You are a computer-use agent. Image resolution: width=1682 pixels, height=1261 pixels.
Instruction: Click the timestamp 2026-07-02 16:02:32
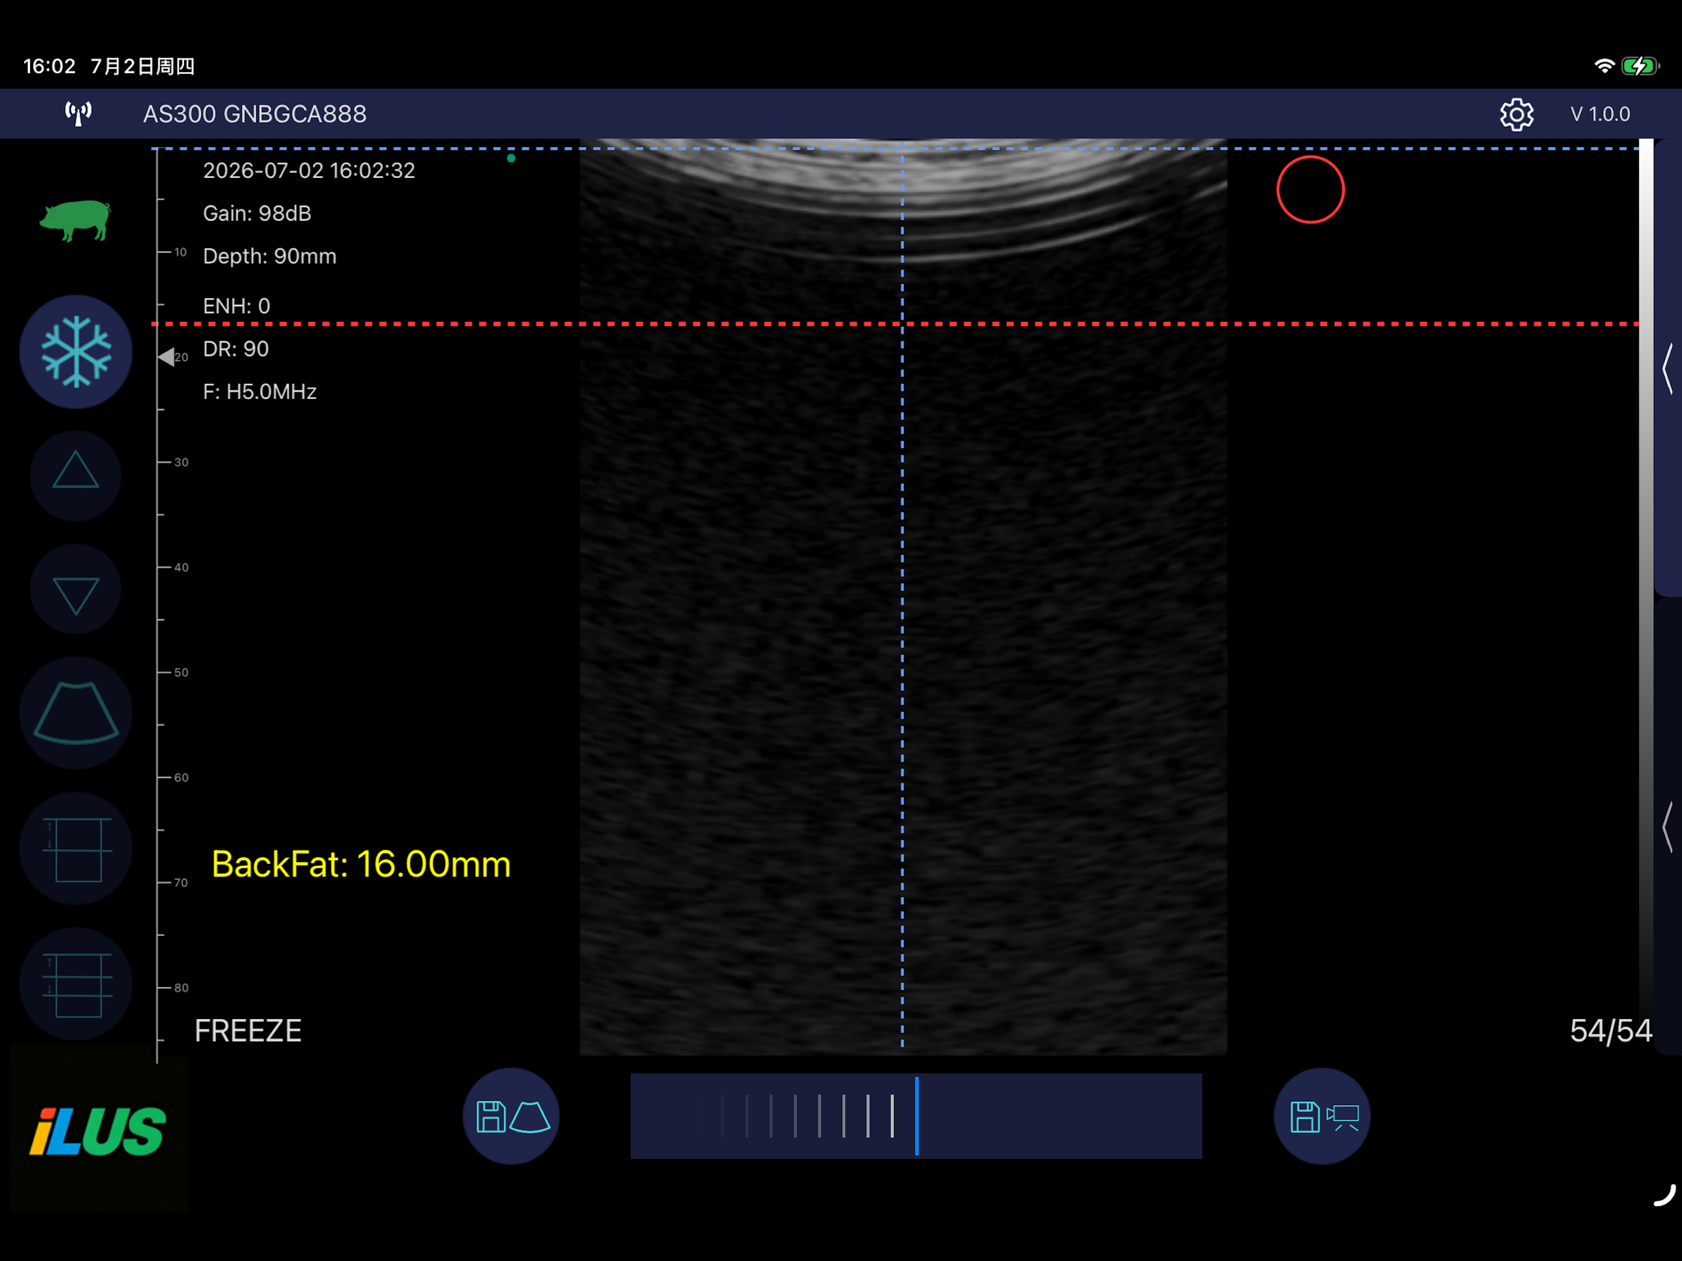tap(308, 171)
